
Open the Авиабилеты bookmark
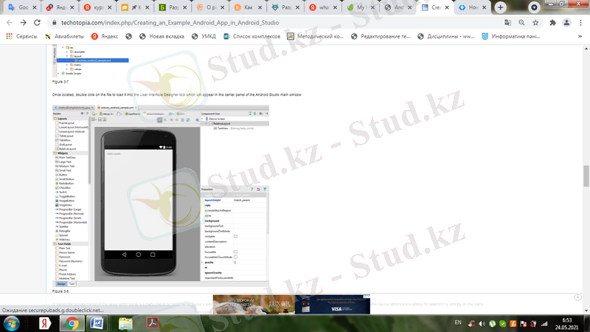(64, 36)
